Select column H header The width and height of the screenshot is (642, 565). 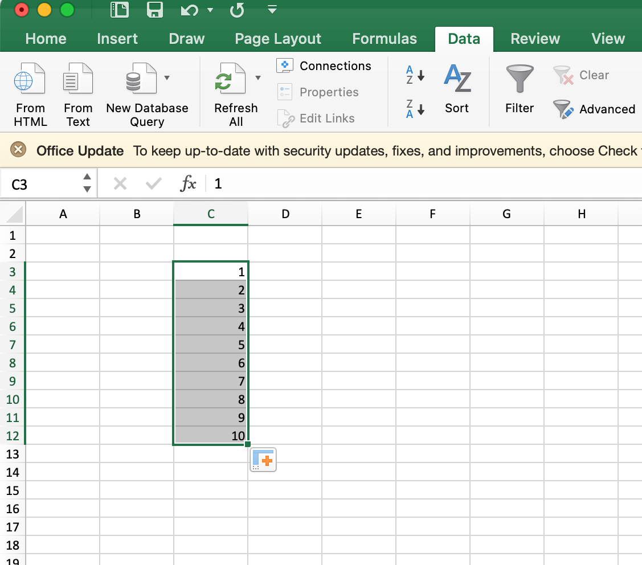[581, 214]
